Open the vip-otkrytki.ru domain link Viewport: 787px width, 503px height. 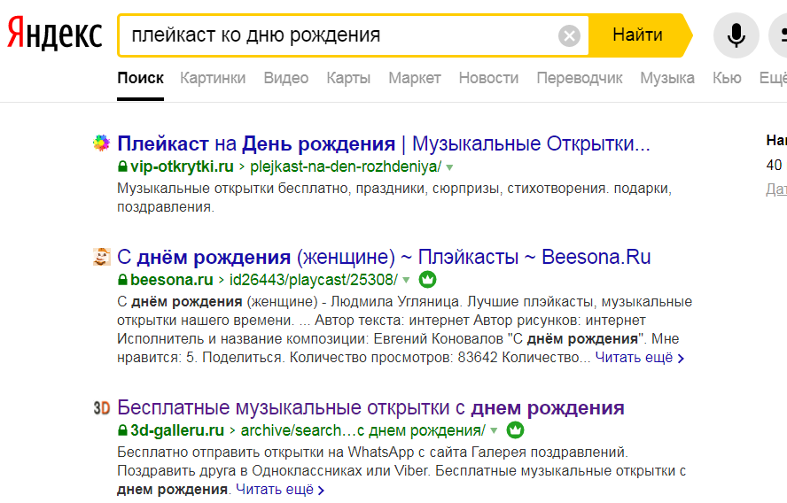pos(182,166)
